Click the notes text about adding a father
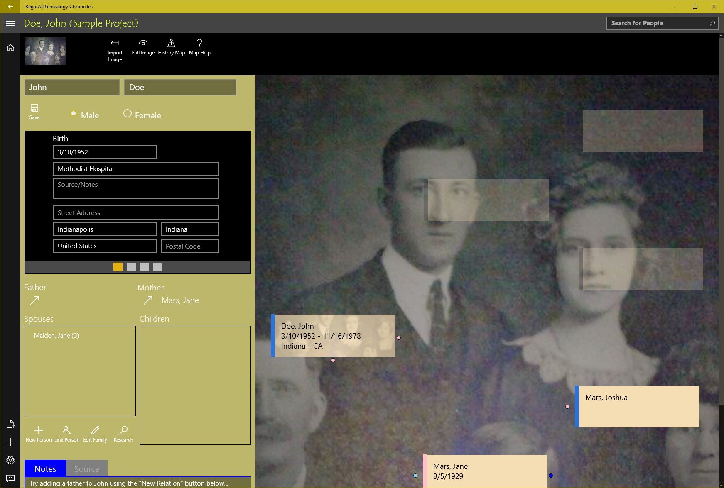724x488 pixels. (x=129, y=483)
